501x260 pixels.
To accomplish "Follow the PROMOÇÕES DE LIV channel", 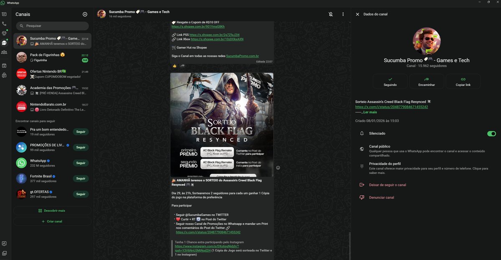I will click(x=81, y=147).
